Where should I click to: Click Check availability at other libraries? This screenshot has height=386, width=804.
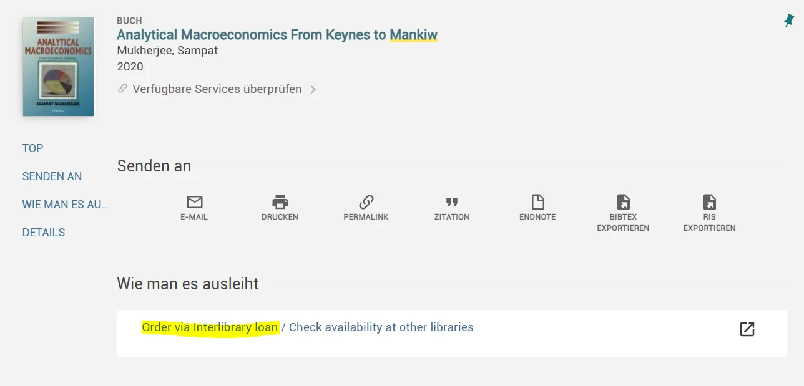click(381, 327)
